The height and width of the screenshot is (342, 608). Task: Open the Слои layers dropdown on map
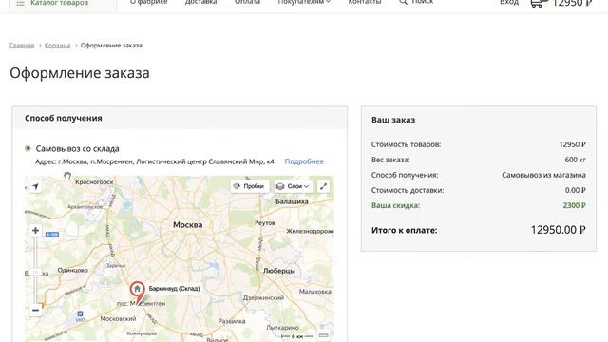[294, 186]
